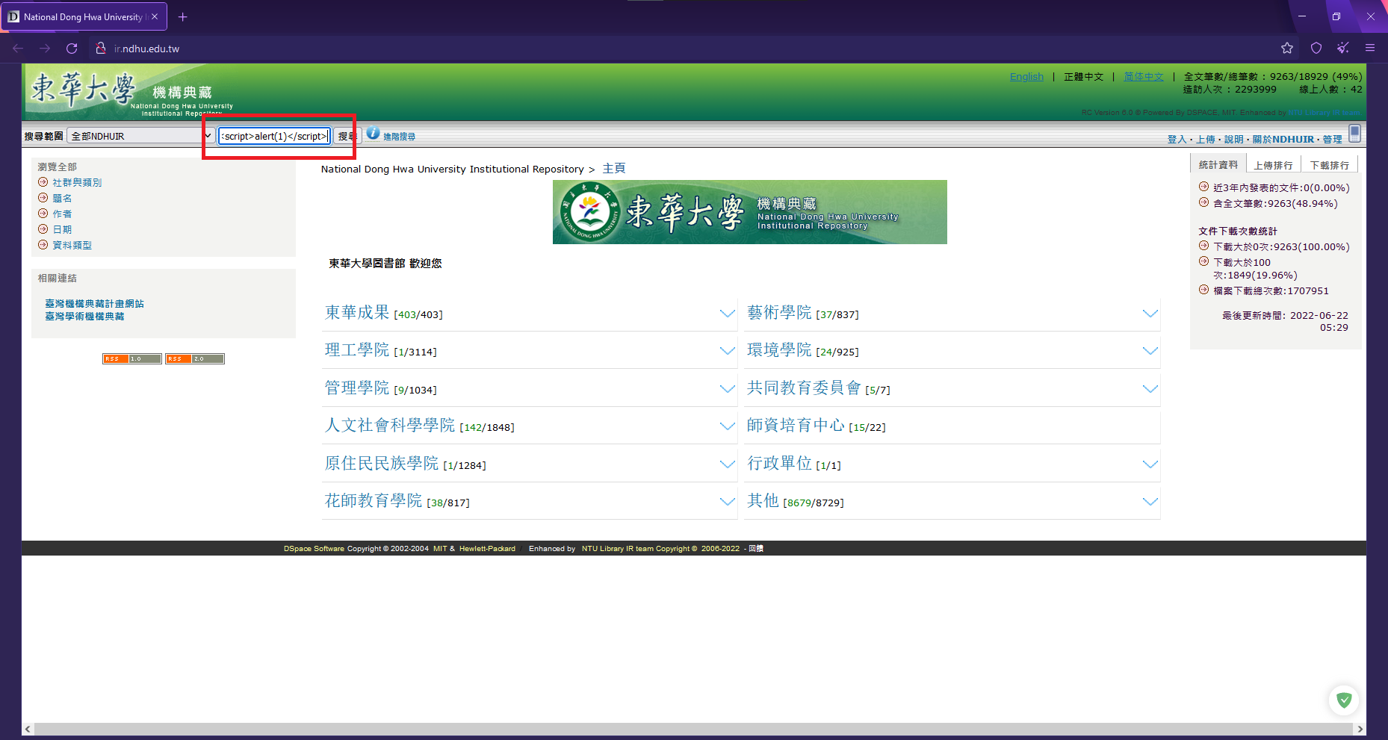Open the 人文社會科學學院 community link
Image resolution: width=1388 pixels, height=740 pixels.
click(390, 425)
